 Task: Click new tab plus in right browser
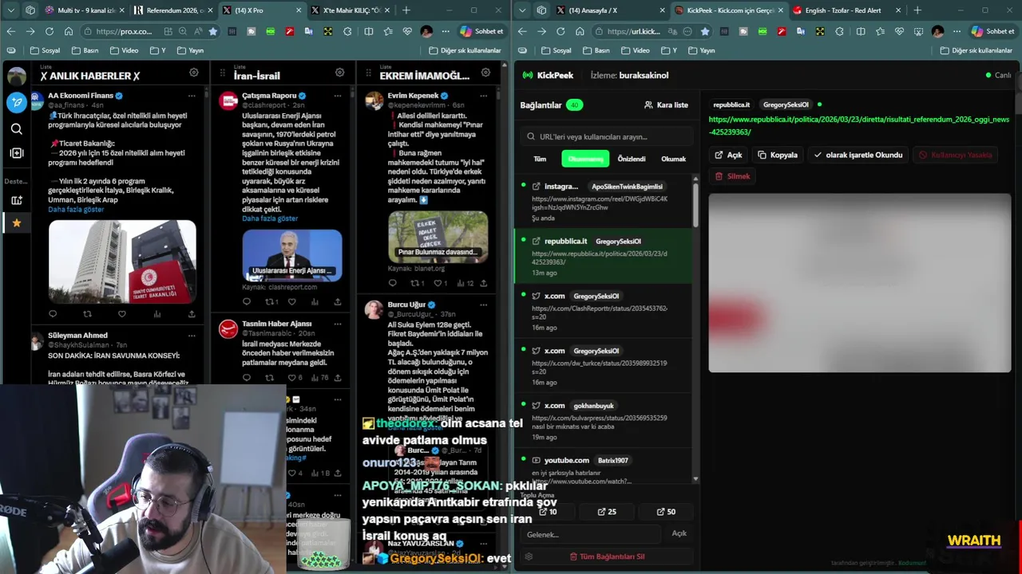pos(917,10)
